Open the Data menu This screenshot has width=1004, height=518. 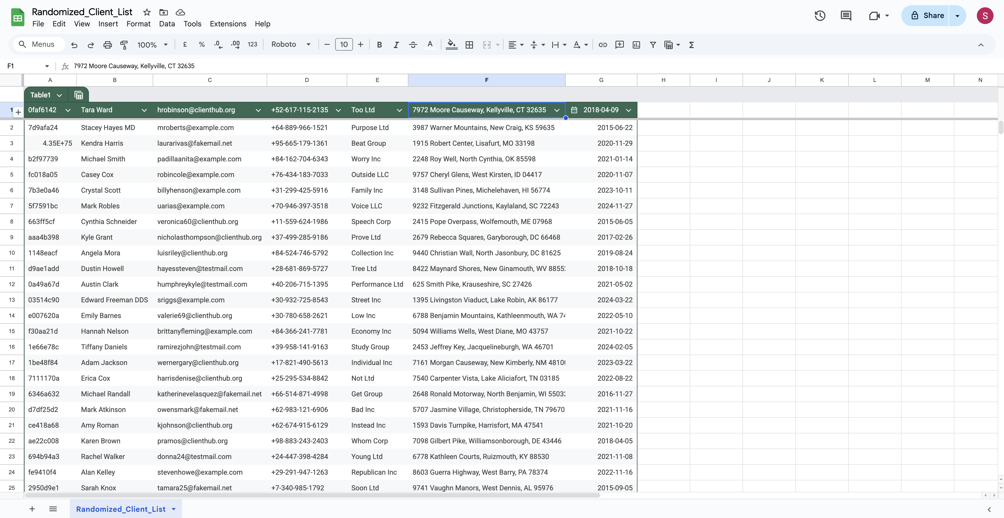click(167, 24)
